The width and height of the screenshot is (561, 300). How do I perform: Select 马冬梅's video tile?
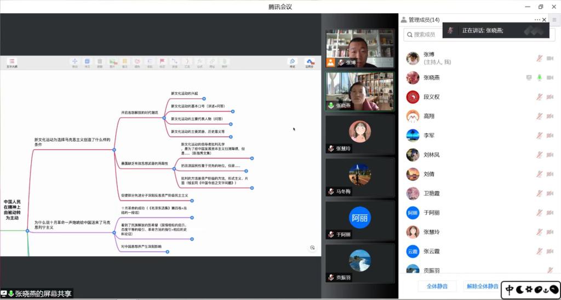coord(360,177)
